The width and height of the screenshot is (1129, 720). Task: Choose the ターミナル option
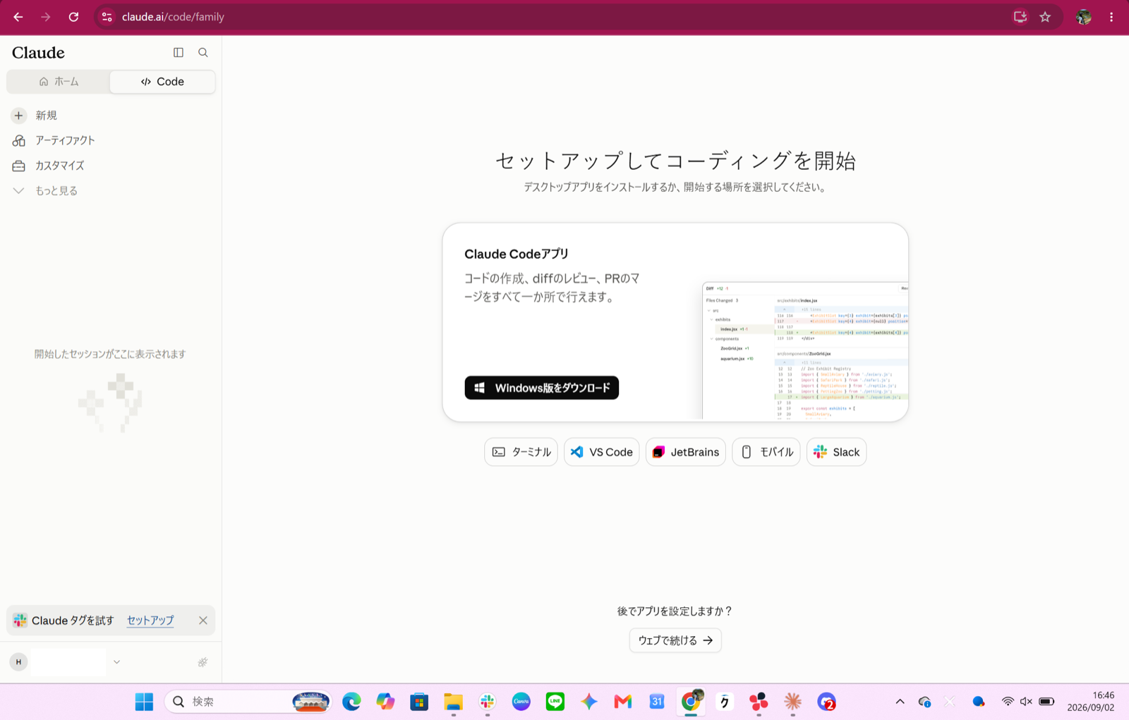(521, 452)
